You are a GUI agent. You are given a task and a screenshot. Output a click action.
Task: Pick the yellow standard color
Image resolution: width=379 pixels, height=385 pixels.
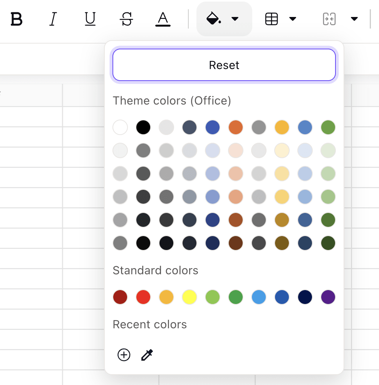pyautogui.click(x=189, y=297)
